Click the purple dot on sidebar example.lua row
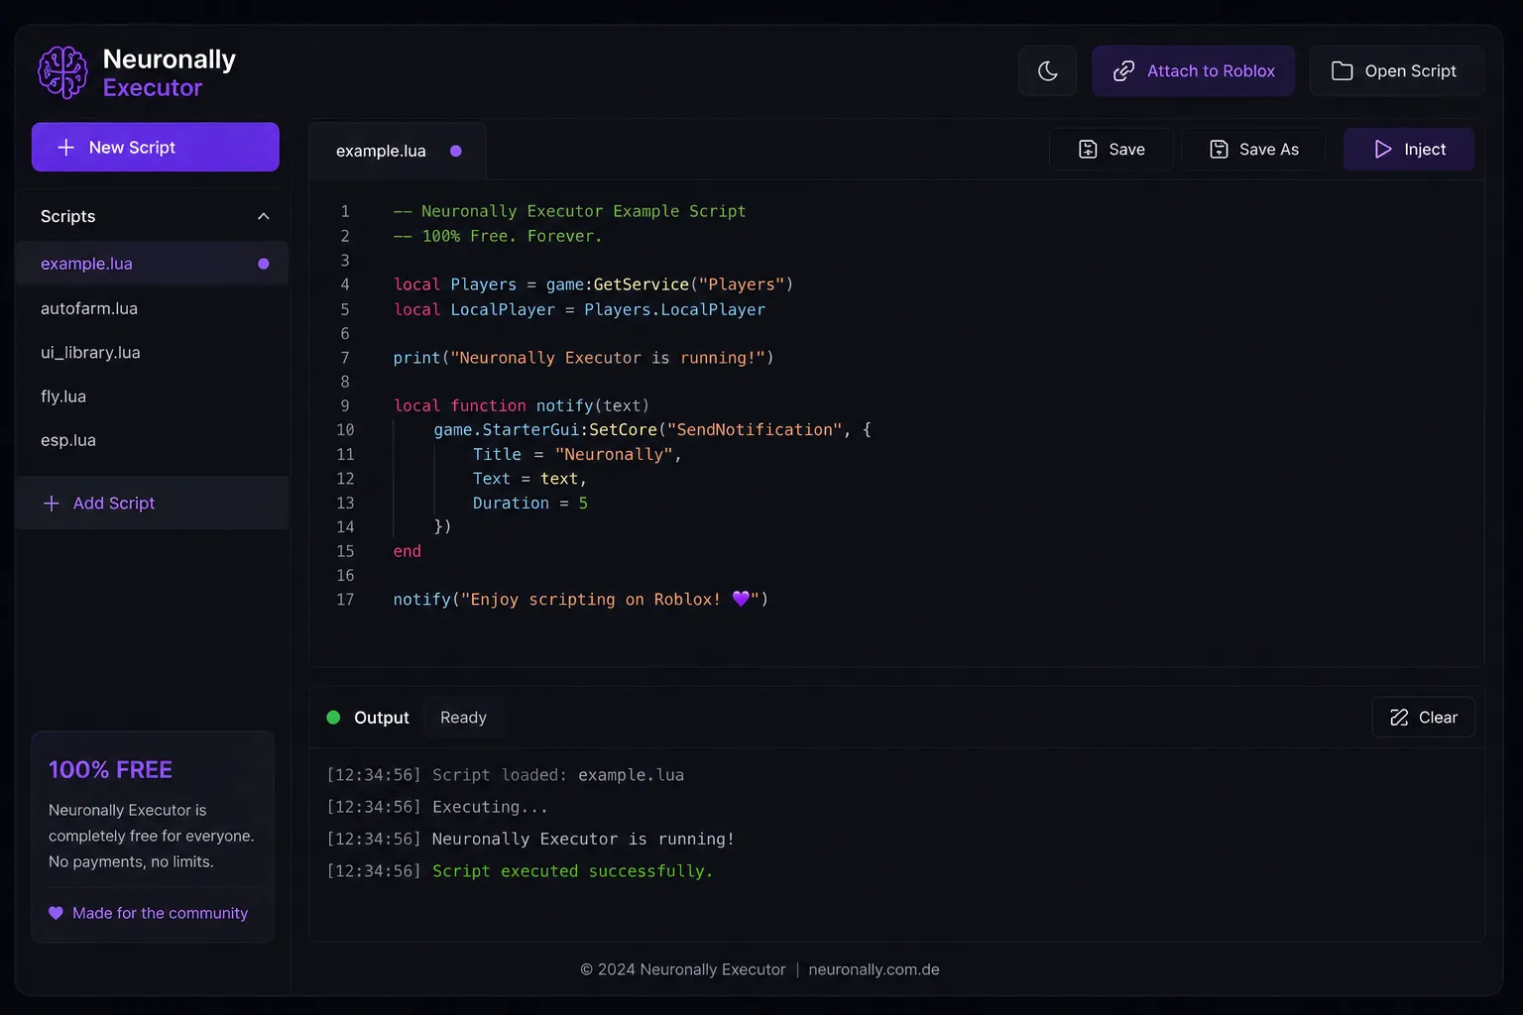Viewport: 1523px width, 1015px height. click(264, 264)
